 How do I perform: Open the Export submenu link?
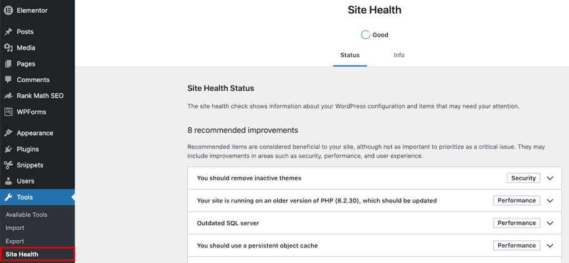click(15, 241)
